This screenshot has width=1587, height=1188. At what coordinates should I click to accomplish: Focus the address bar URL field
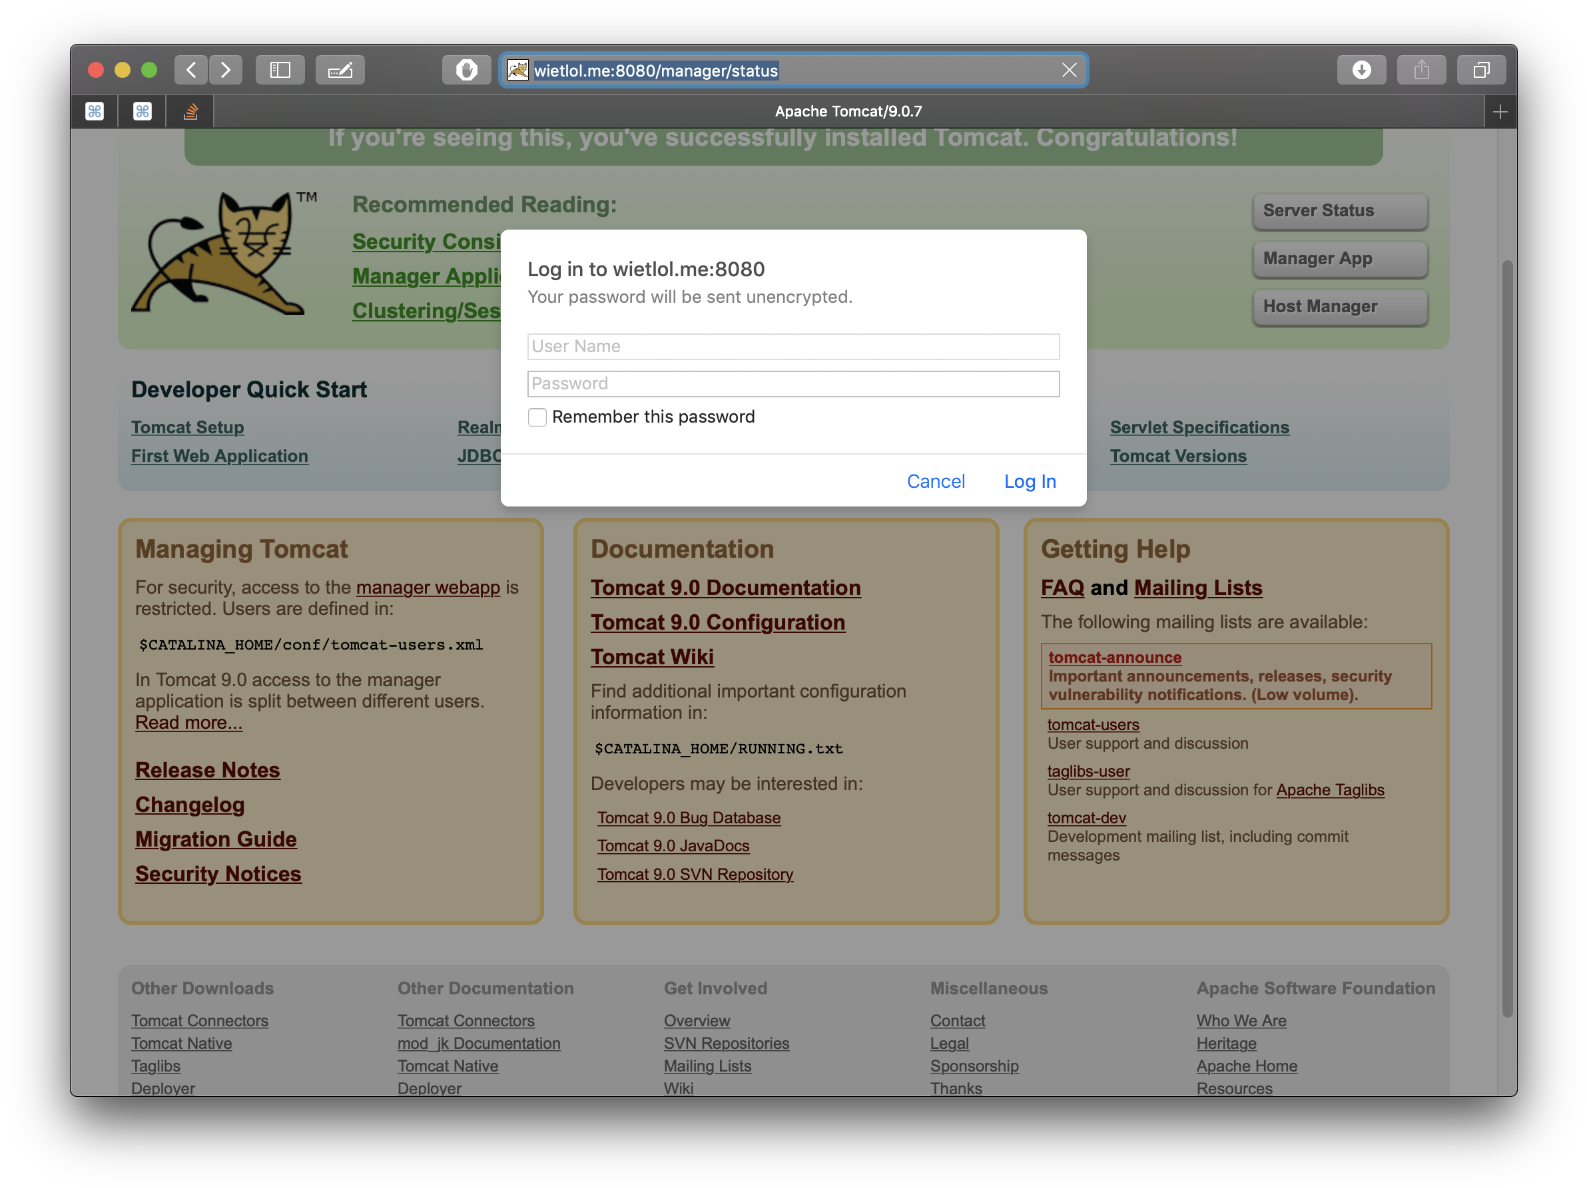click(793, 71)
